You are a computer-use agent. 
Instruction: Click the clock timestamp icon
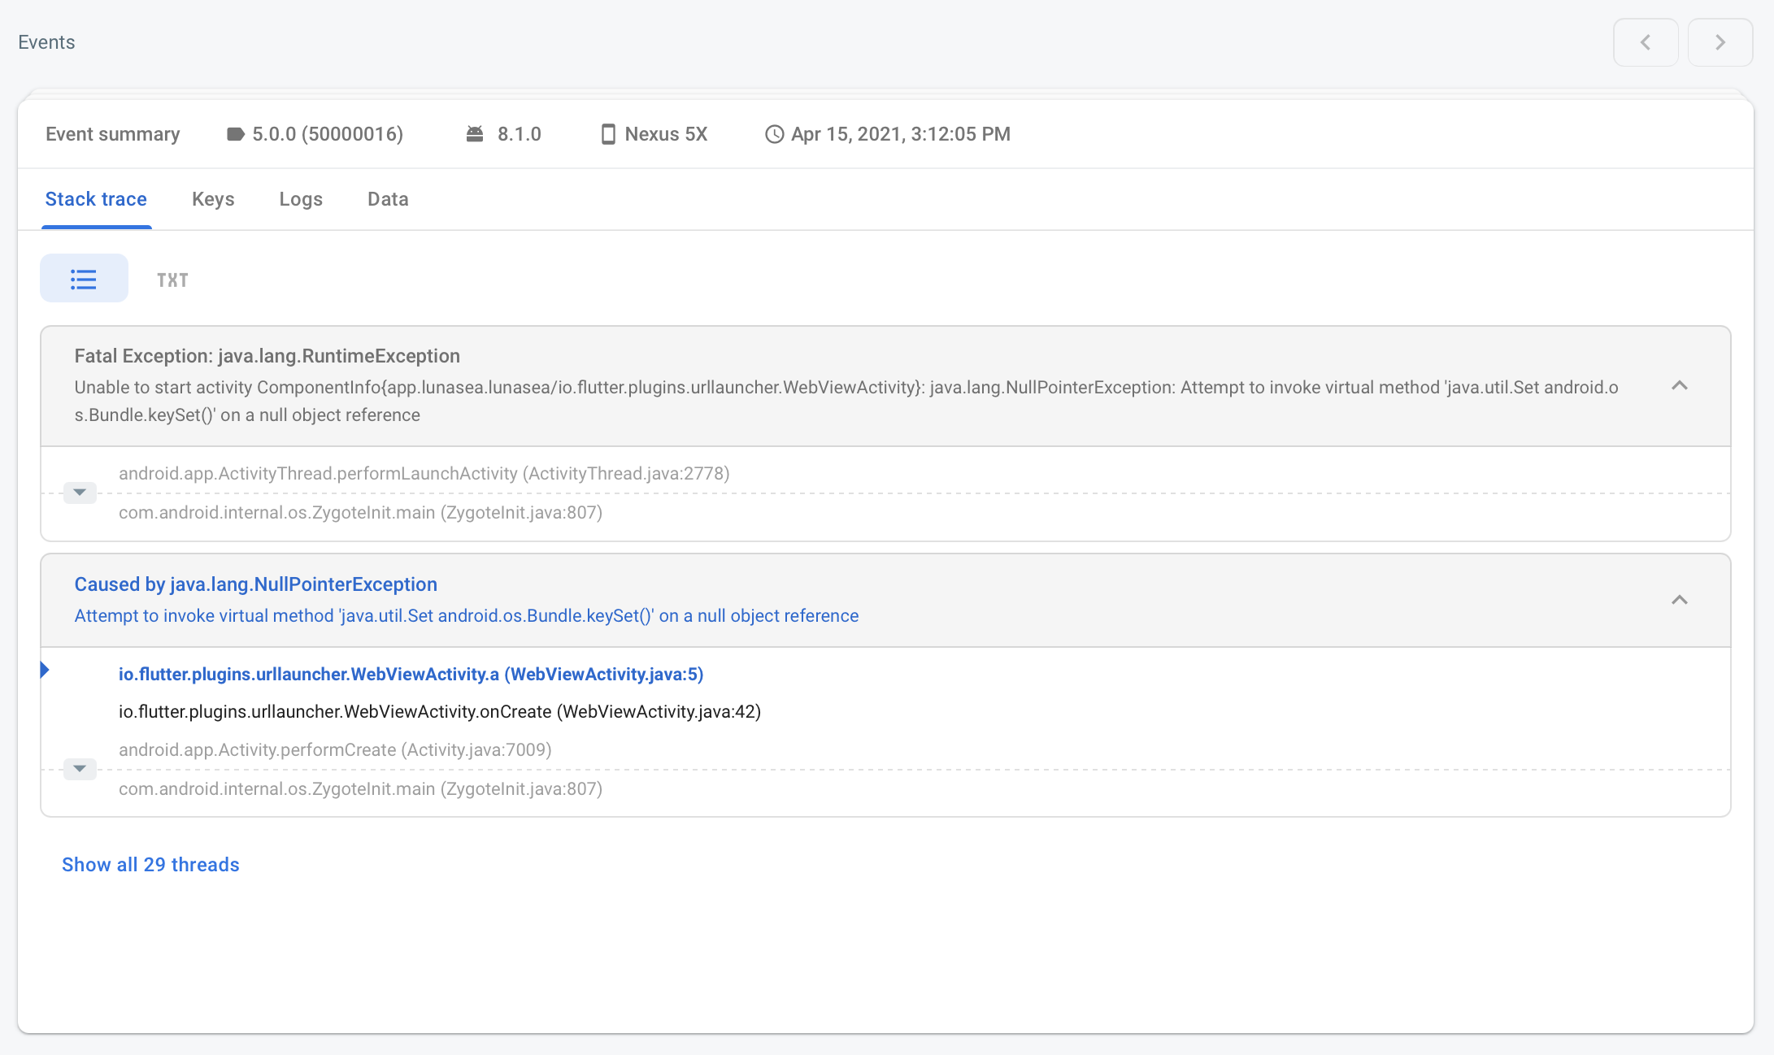pyautogui.click(x=775, y=134)
